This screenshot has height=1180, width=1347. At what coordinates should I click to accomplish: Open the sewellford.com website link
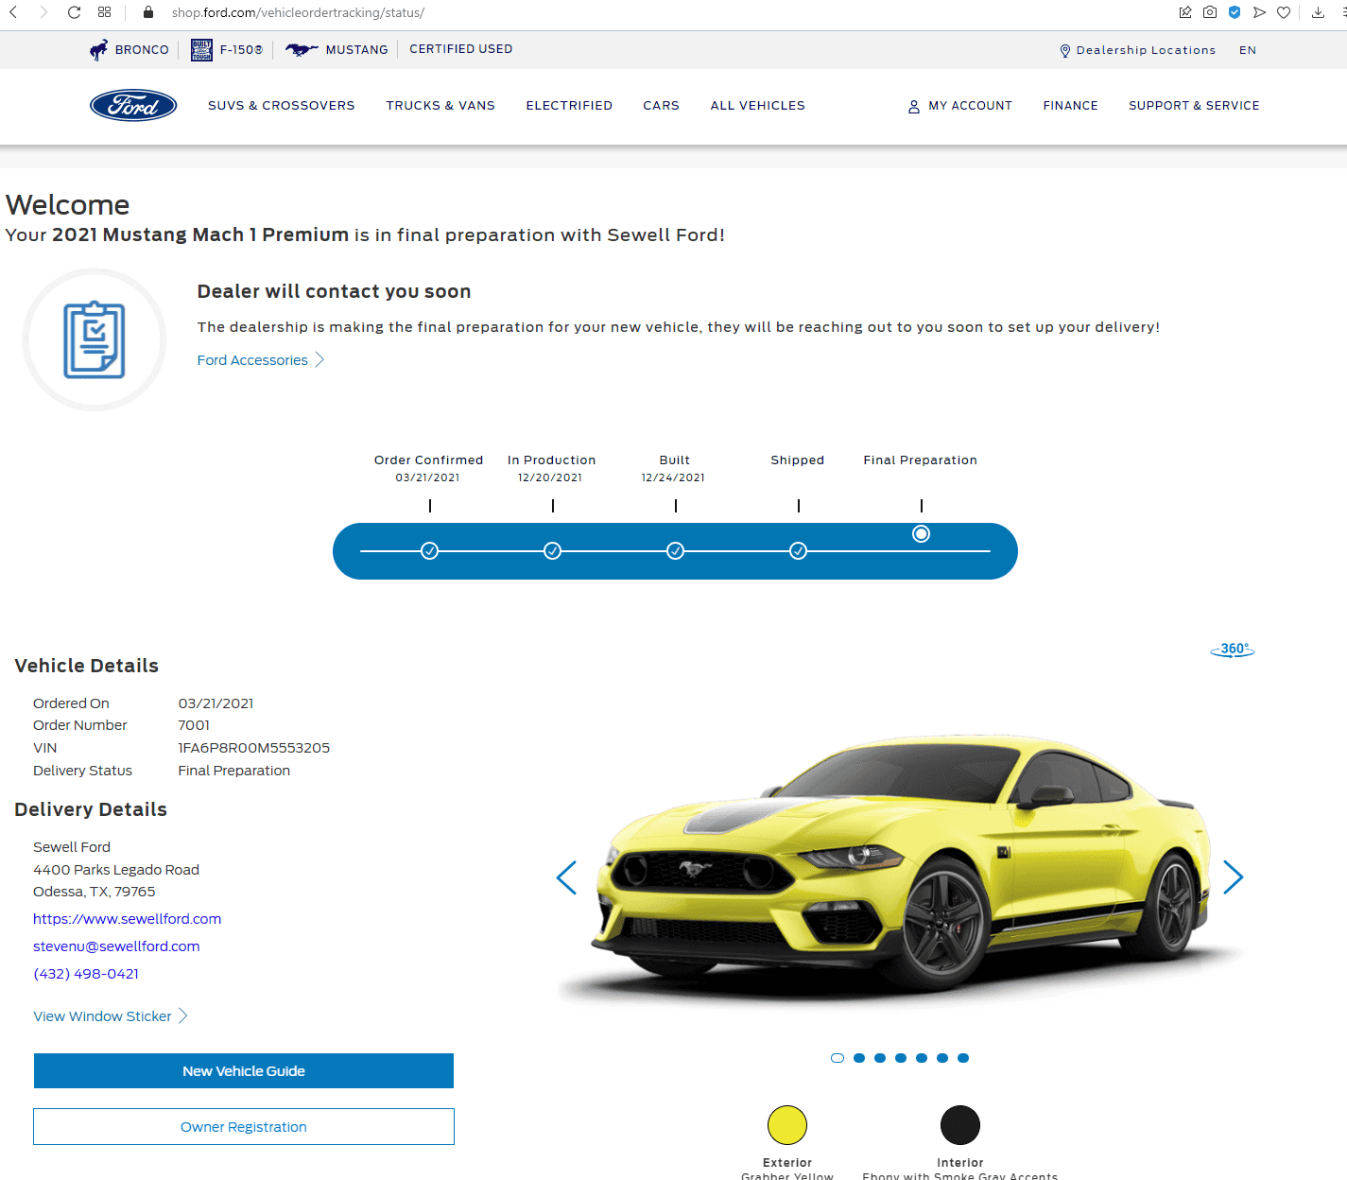tap(128, 919)
